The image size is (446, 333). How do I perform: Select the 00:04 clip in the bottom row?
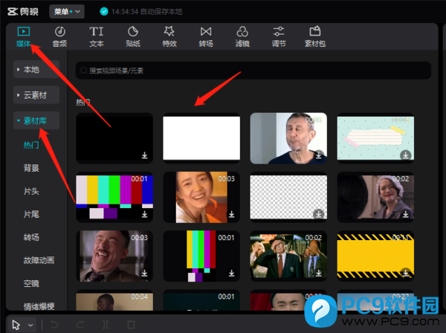[114, 300]
